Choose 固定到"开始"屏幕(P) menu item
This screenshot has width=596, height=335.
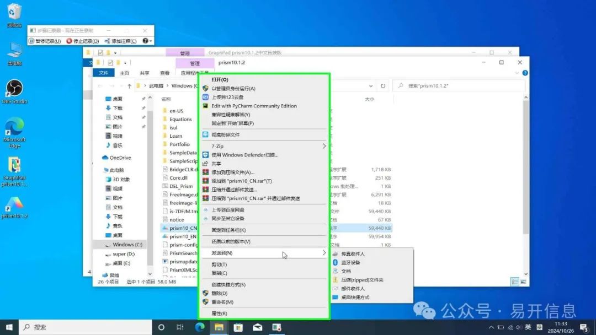click(x=263, y=123)
